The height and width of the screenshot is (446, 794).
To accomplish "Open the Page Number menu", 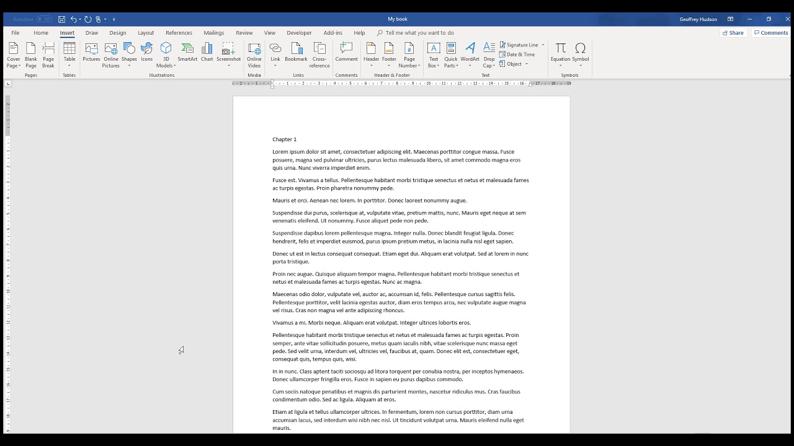I will point(409,55).
